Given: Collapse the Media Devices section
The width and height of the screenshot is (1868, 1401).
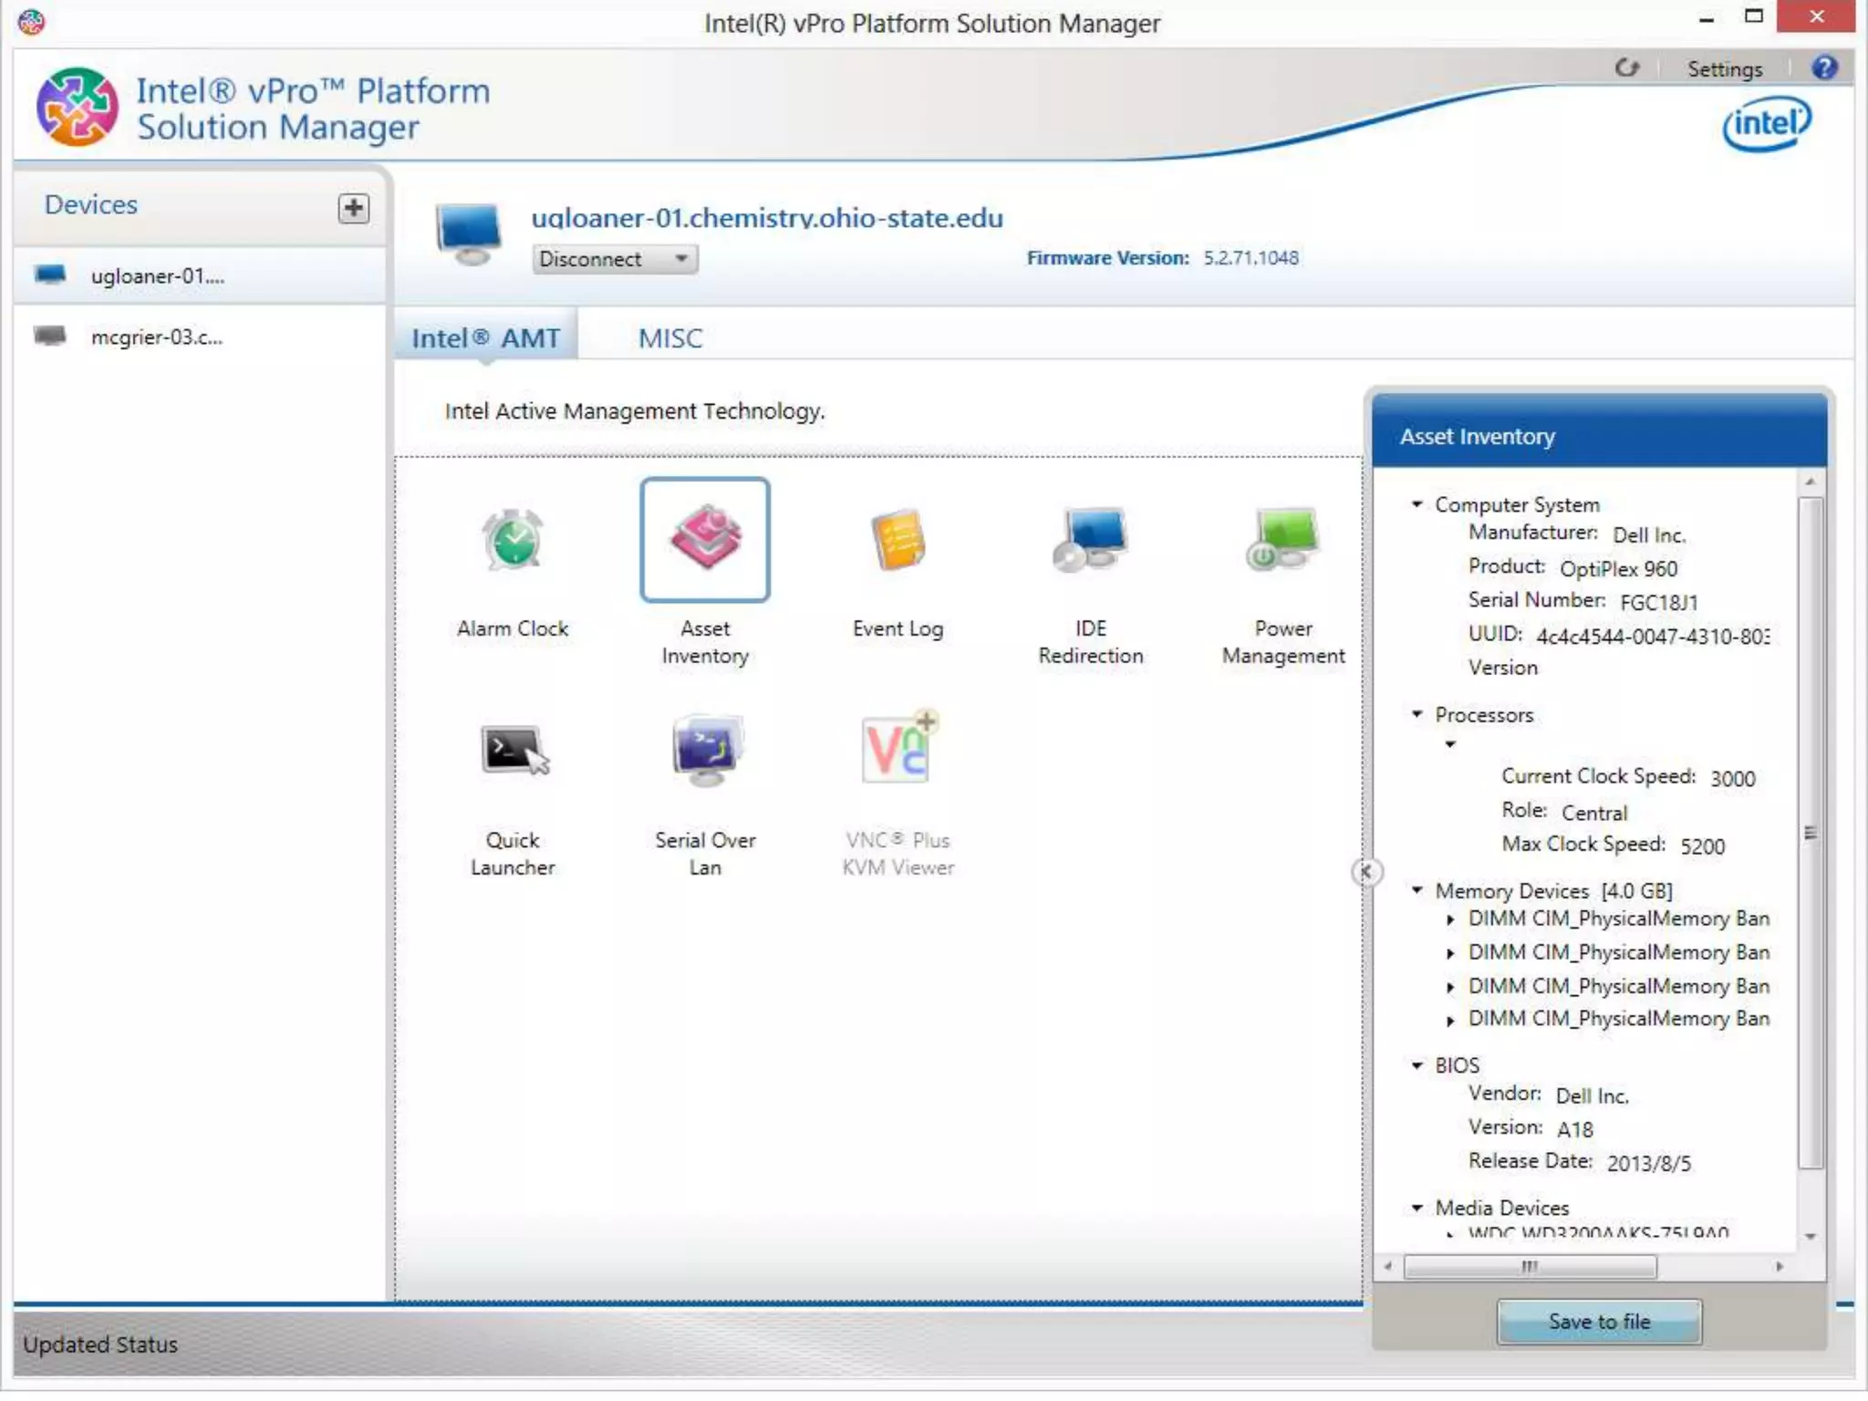Looking at the screenshot, I should coord(1417,1208).
